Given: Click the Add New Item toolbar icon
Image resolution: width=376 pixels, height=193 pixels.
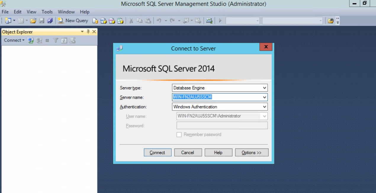Looking at the screenshot, I should [x=21, y=21].
